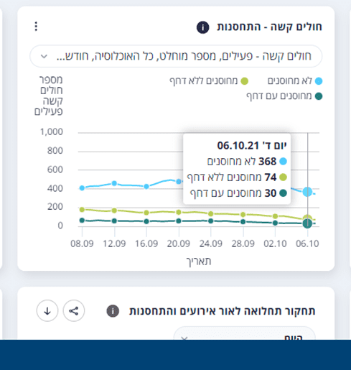Expand the chevron arrow in the filter dropdown

click(x=44, y=57)
